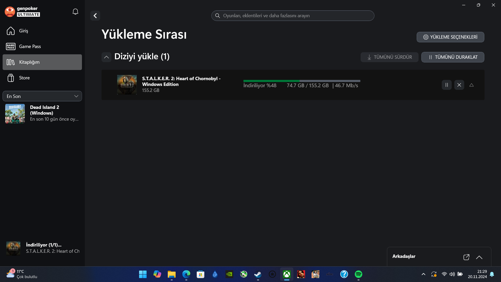Open the En Son sort dropdown

42,96
